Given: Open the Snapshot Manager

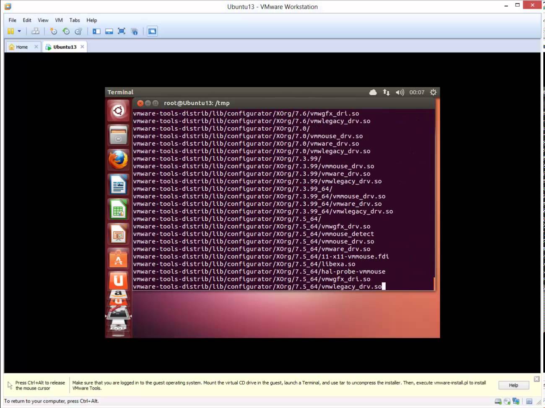Looking at the screenshot, I should (78, 31).
